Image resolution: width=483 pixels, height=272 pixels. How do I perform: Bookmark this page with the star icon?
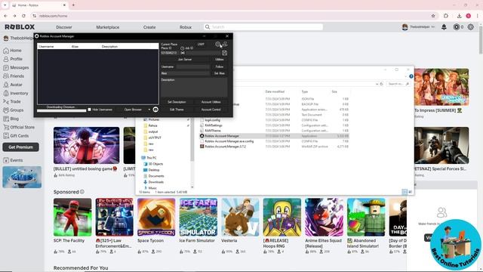point(433,16)
